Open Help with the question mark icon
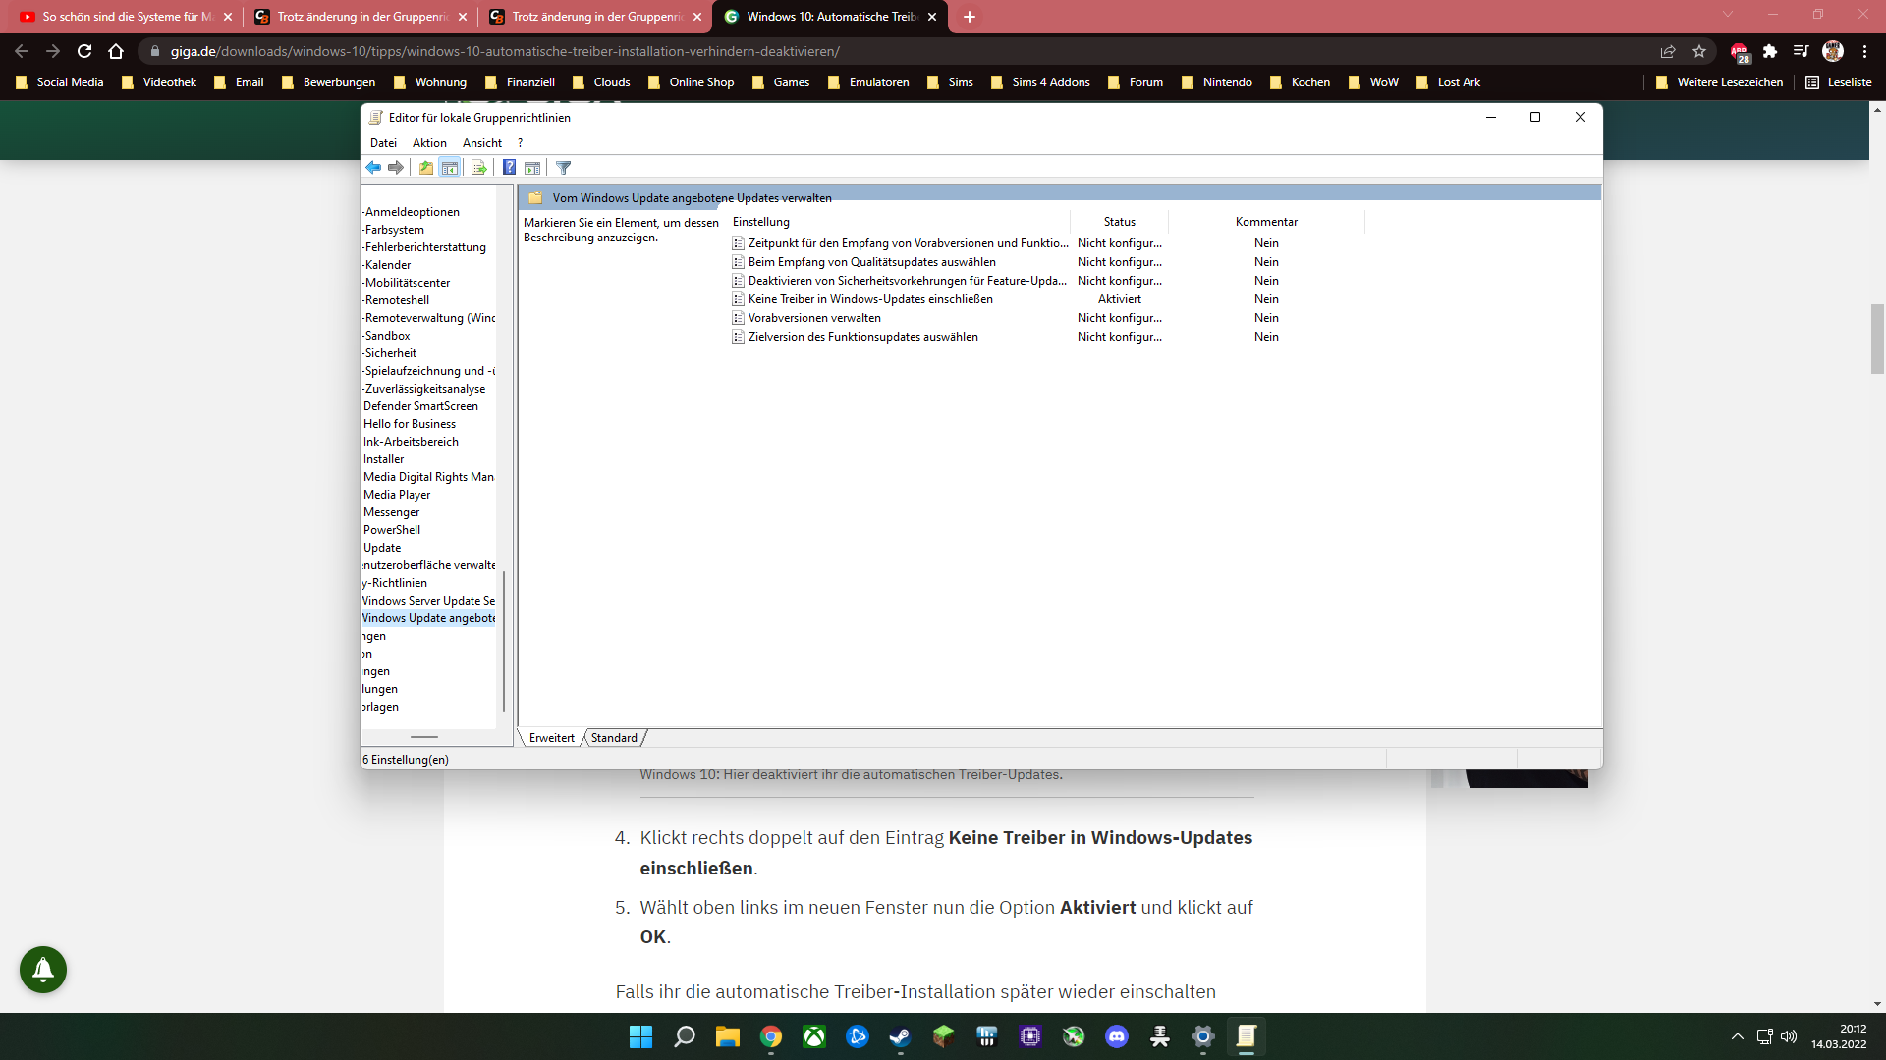This screenshot has width=1886, height=1060. (x=509, y=168)
